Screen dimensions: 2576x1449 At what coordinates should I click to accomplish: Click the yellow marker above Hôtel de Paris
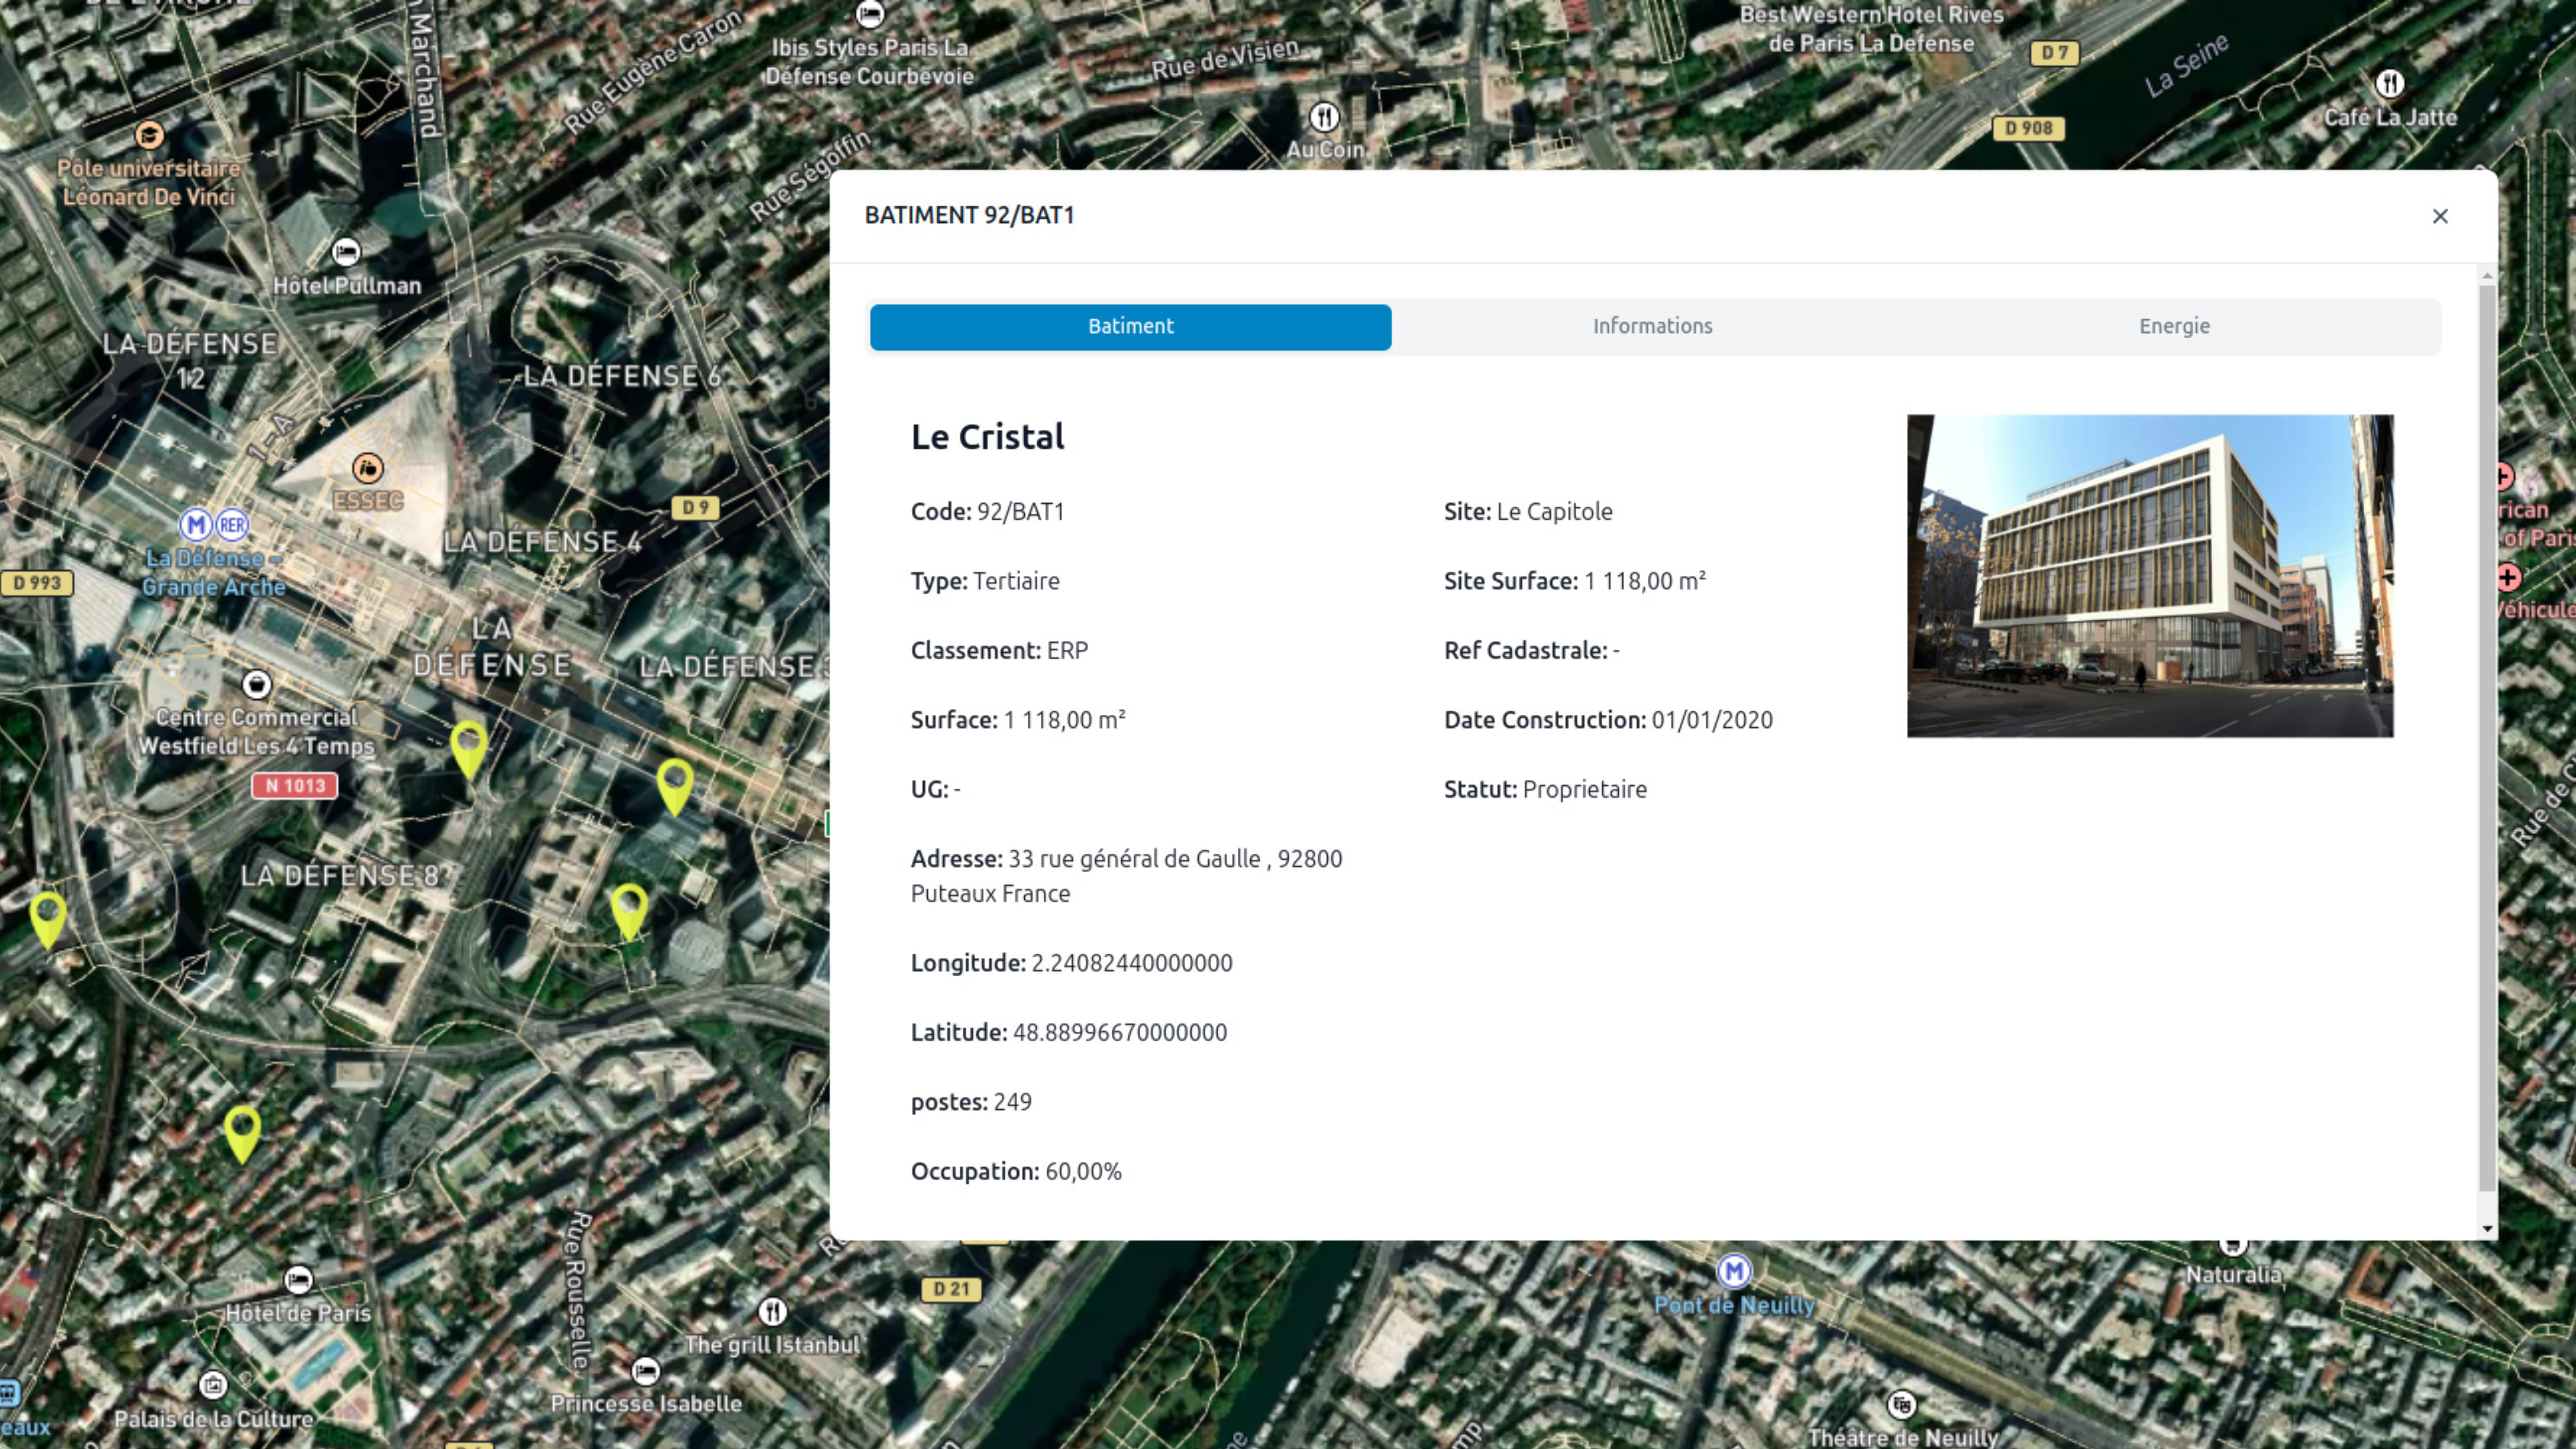[x=242, y=1130]
